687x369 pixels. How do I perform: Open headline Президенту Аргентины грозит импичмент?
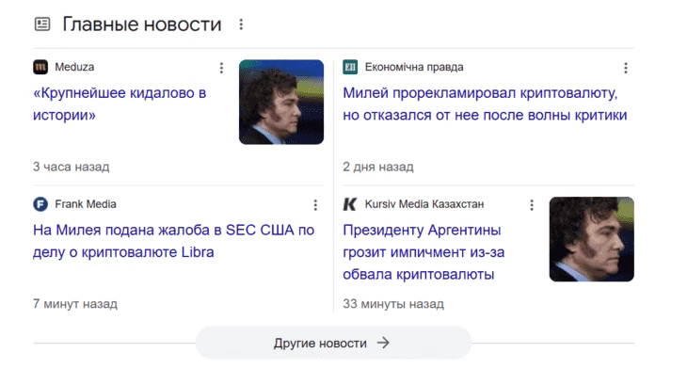tap(423, 252)
